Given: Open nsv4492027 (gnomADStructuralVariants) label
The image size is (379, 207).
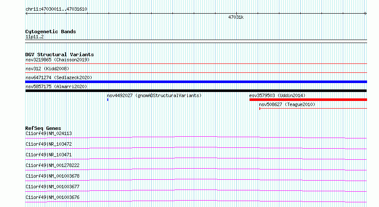Looking at the screenshot, I should pyautogui.click(x=154, y=95).
